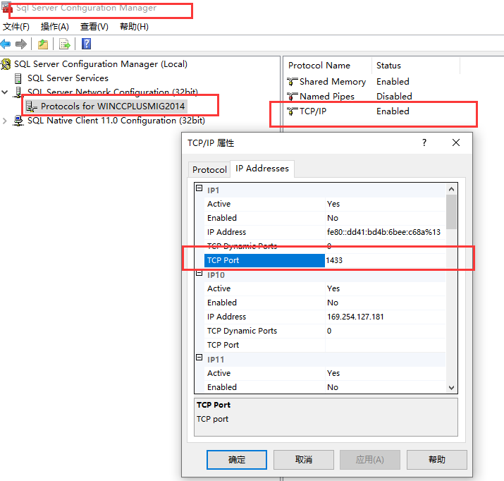Click IP11 Enabled value No
The image size is (504, 481).
pos(386,387)
